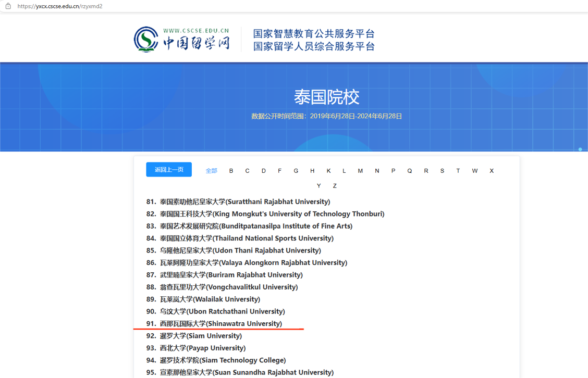Filter universities by letter R
This screenshot has width=588, height=378.
(426, 171)
